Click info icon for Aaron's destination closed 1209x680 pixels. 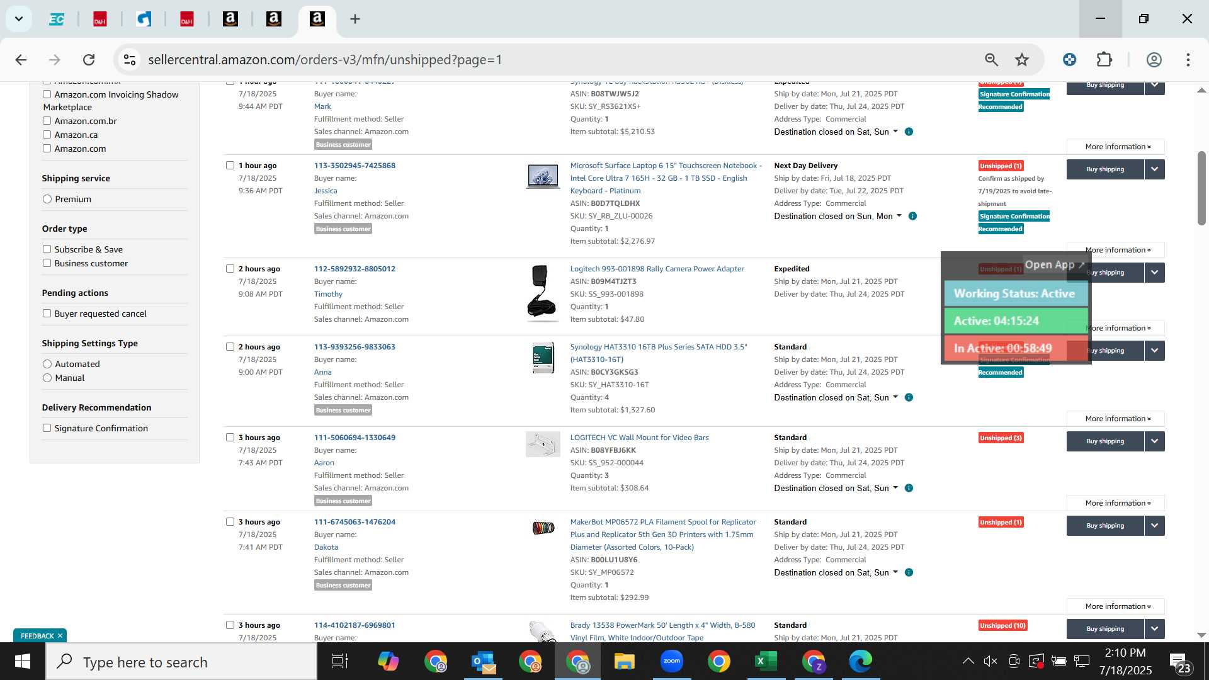click(x=909, y=488)
